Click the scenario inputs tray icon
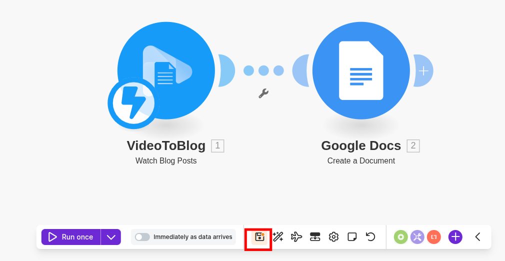The height and width of the screenshot is (261, 505). (x=315, y=237)
